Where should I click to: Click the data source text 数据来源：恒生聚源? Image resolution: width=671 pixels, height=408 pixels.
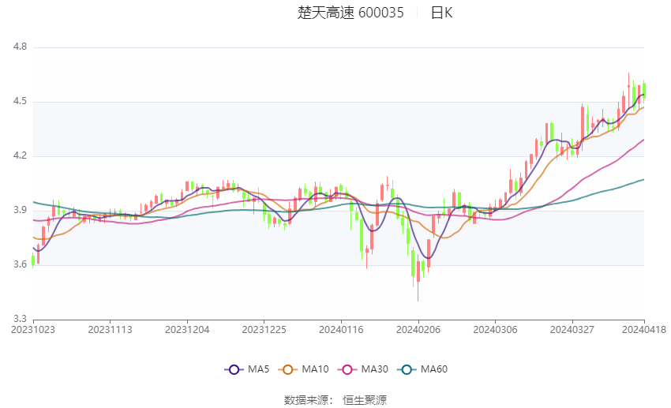click(335, 400)
